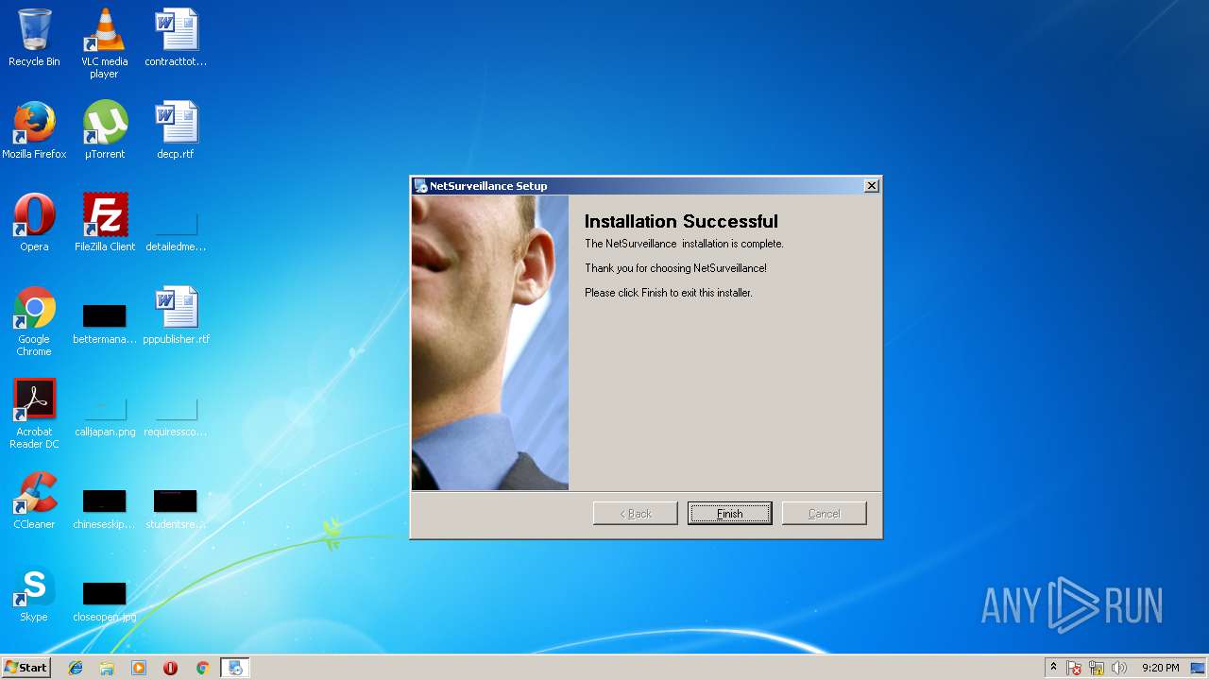Click the network status tray icon

pos(1097,668)
